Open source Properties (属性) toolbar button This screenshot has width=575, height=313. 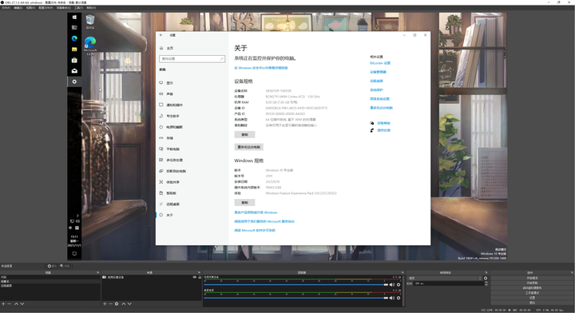coord(52,266)
